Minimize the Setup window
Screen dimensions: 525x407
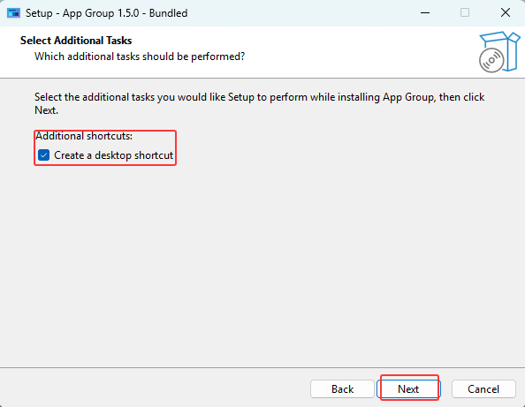point(425,13)
